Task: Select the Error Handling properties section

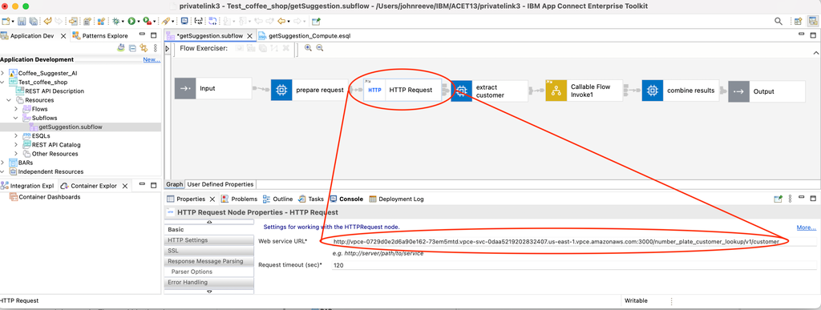Action: pyautogui.click(x=209, y=282)
